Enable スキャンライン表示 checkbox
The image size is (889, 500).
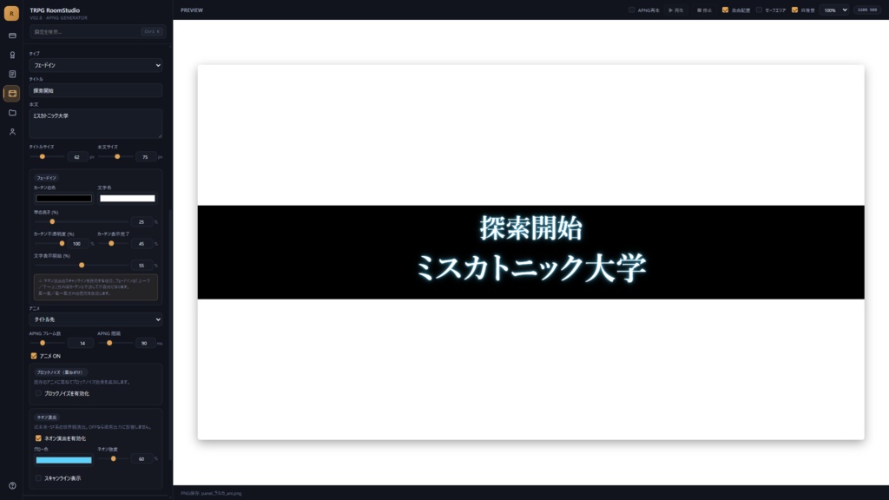[x=38, y=478]
